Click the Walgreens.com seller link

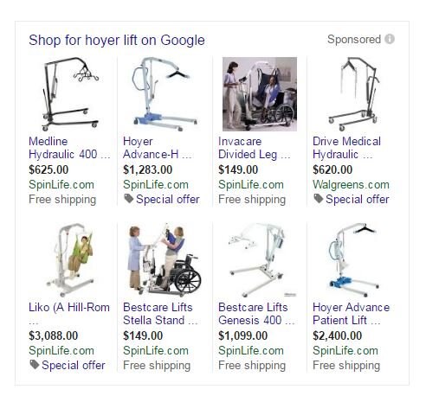tap(351, 184)
